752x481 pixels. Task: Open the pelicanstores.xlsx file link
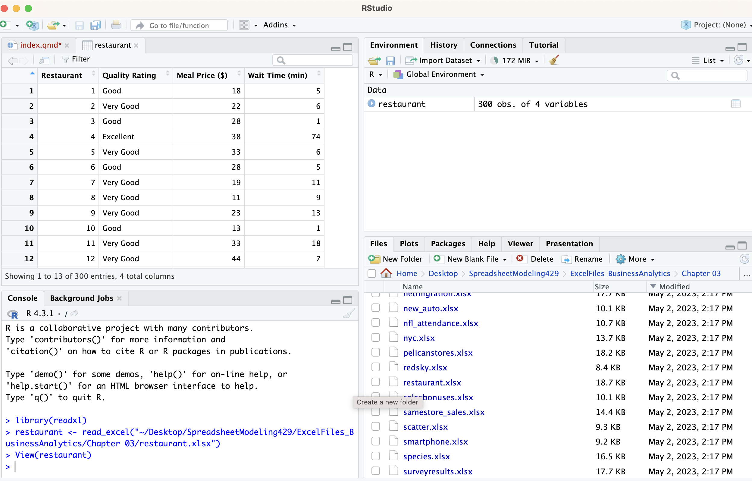[437, 353]
